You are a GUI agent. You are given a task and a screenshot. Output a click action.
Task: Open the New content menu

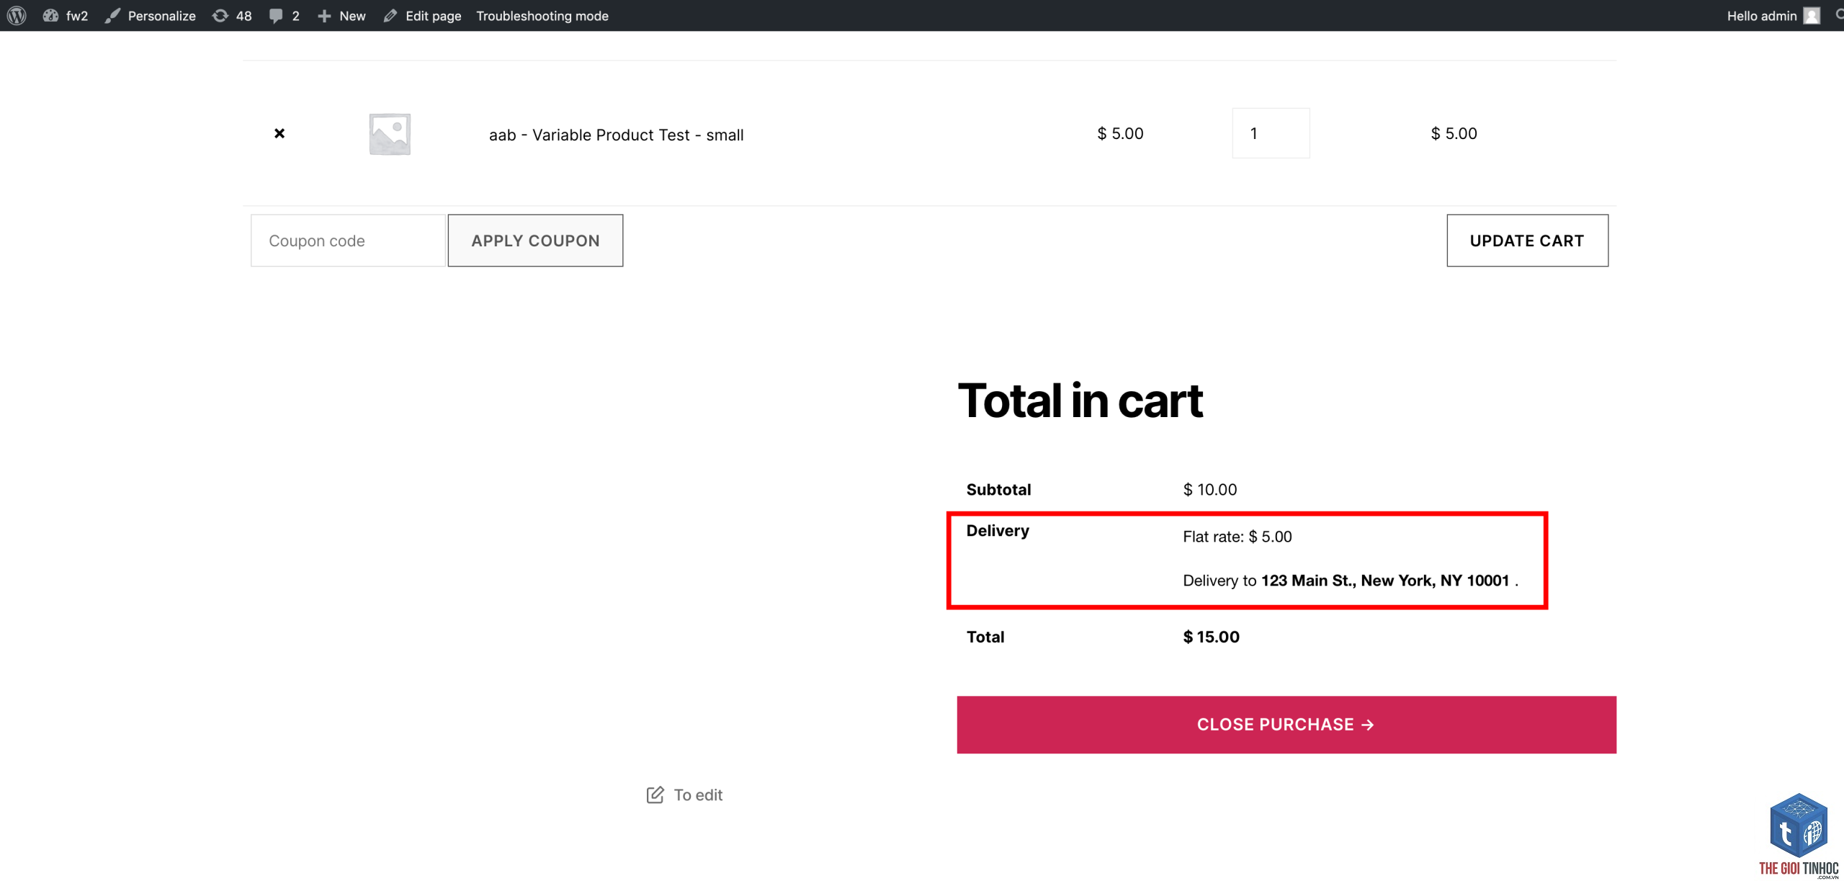click(341, 15)
